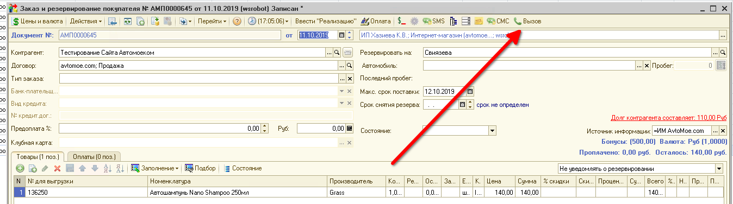Clear the Источник информации field
This screenshot has height=204, width=733.
[x=723, y=131]
